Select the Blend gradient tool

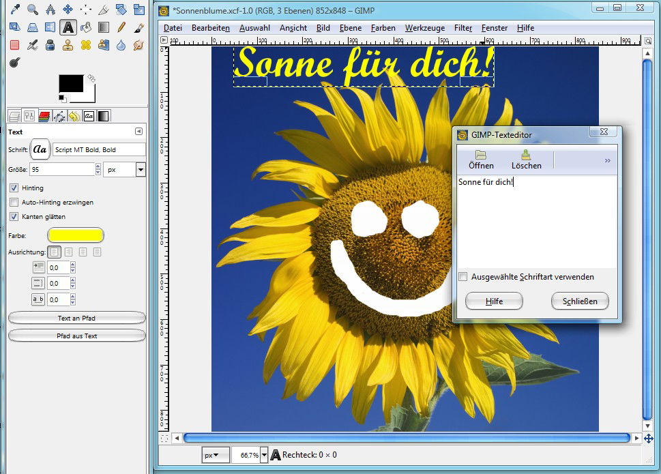[x=103, y=27]
